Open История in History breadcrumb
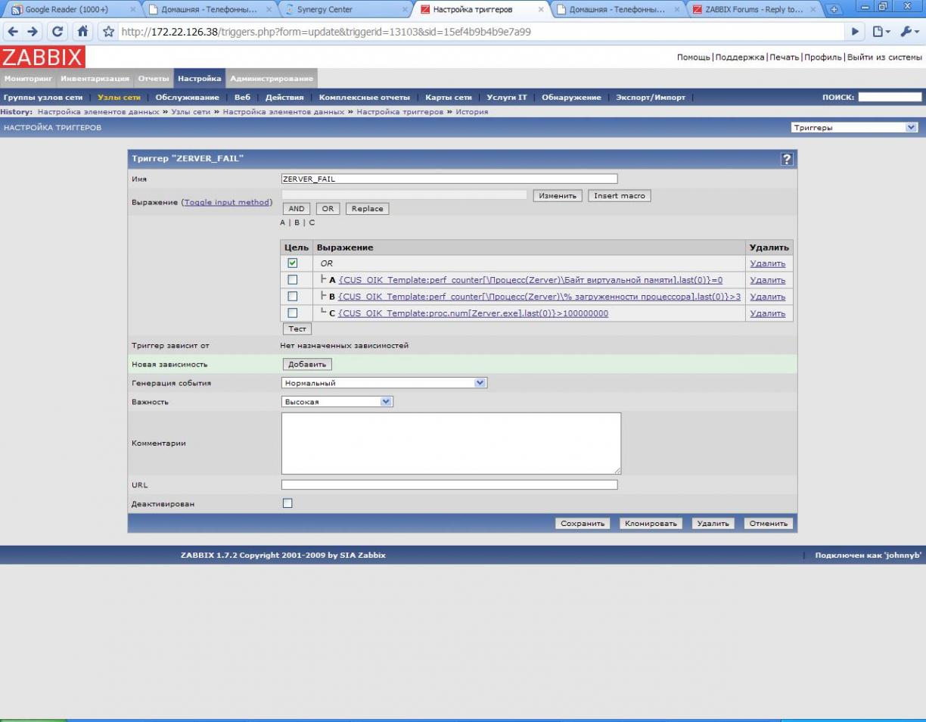 (x=471, y=112)
